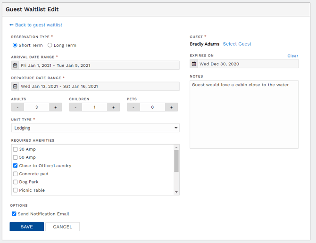This screenshot has width=316, height=243.
Task: Go back to guest waitlist
Action: tap(39, 25)
